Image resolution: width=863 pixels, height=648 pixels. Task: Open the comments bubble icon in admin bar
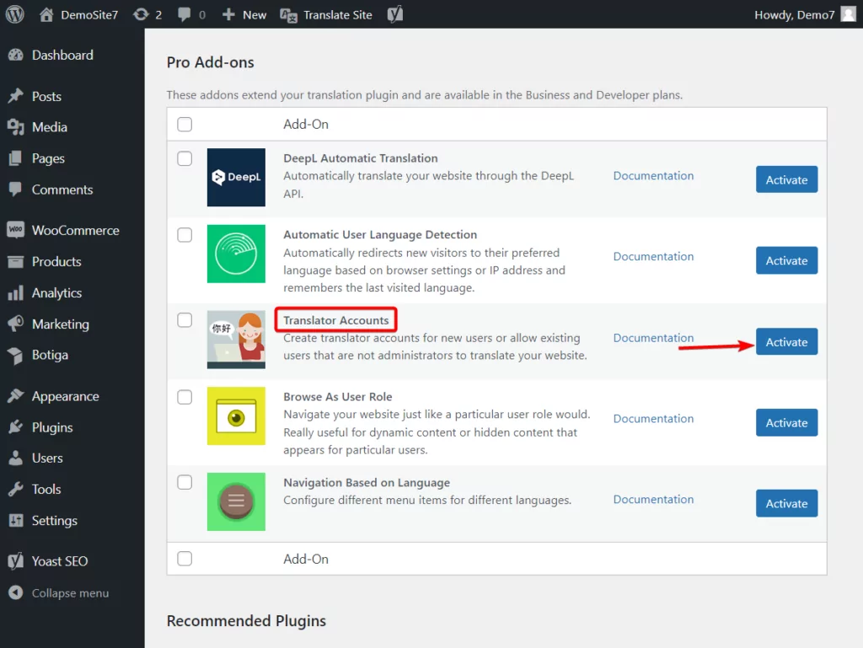(x=185, y=14)
